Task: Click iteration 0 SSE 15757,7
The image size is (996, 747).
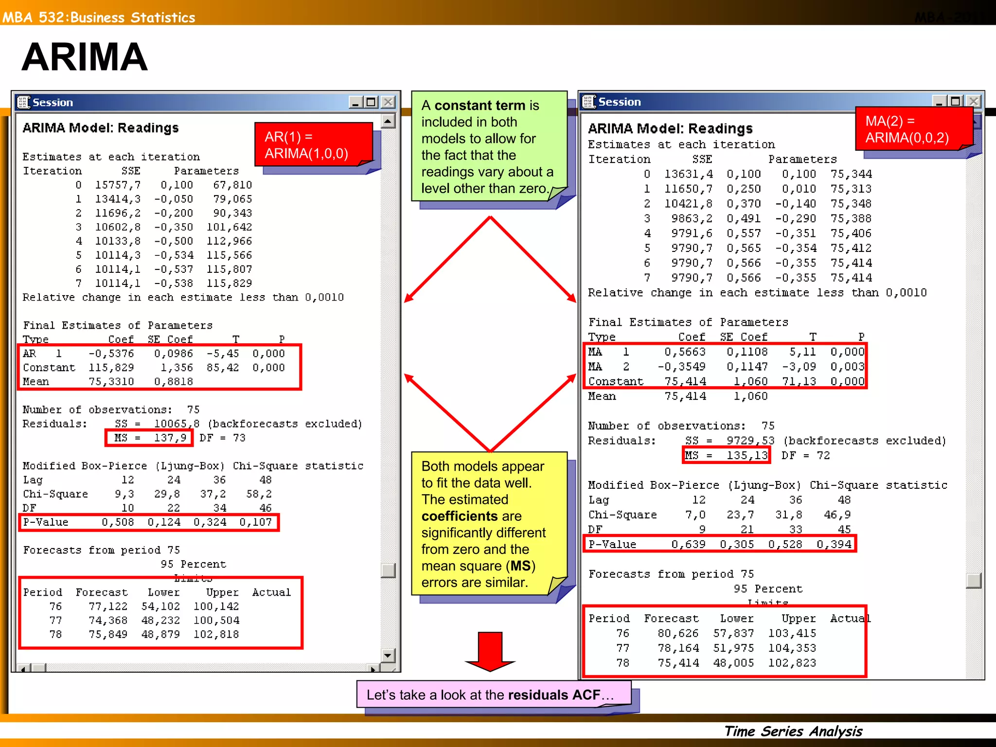Action: [118, 185]
